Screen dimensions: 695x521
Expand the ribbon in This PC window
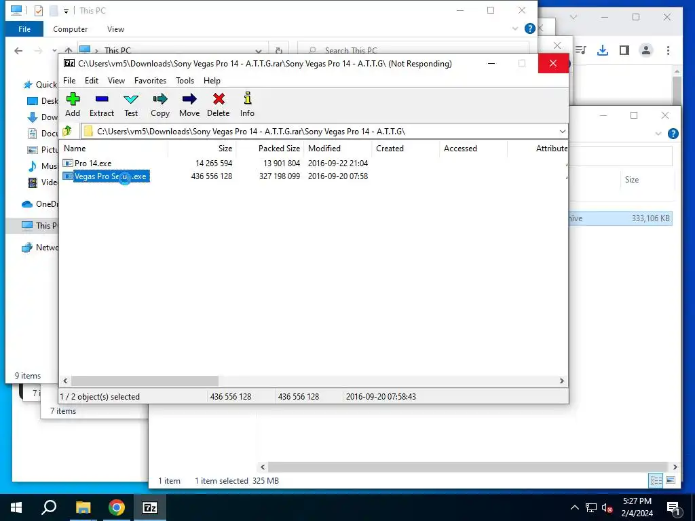514,28
